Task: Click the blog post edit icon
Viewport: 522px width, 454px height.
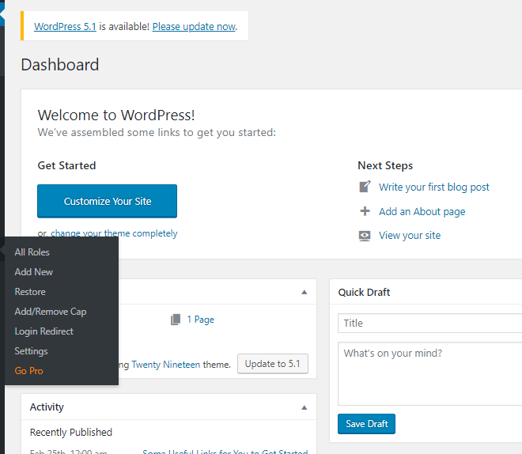Action: coord(365,187)
